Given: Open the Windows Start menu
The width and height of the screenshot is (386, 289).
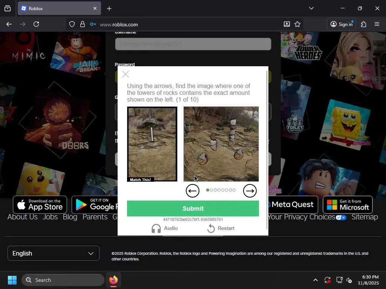Looking at the screenshot, I should pyautogui.click(x=12, y=280).
